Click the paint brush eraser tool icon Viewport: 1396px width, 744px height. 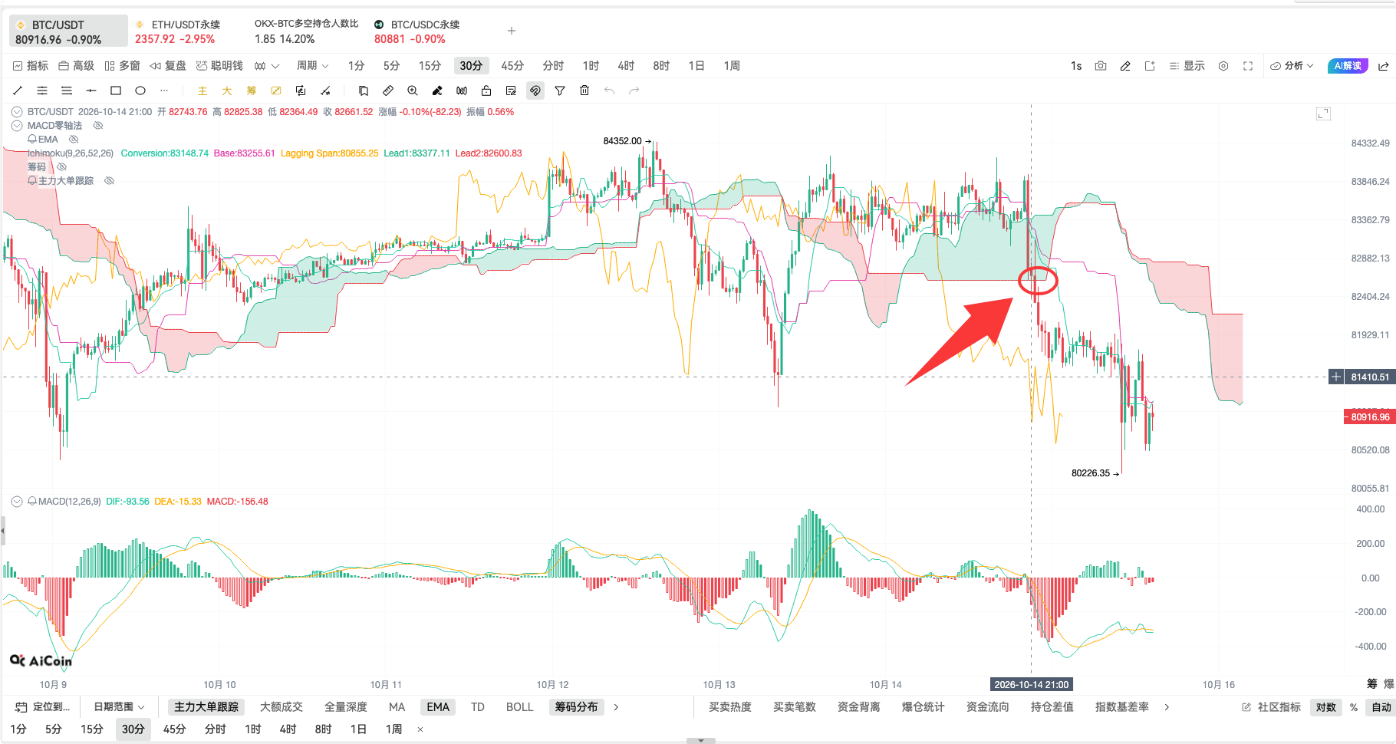point(437,91)
